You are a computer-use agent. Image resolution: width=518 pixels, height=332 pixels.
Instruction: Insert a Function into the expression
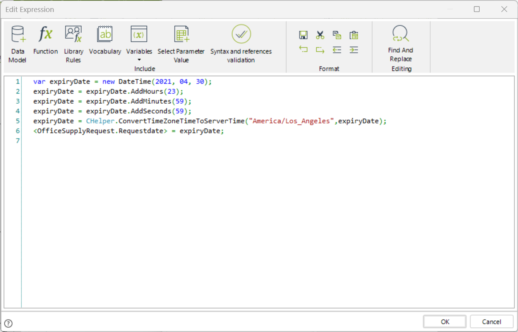(x=45, y=40)
